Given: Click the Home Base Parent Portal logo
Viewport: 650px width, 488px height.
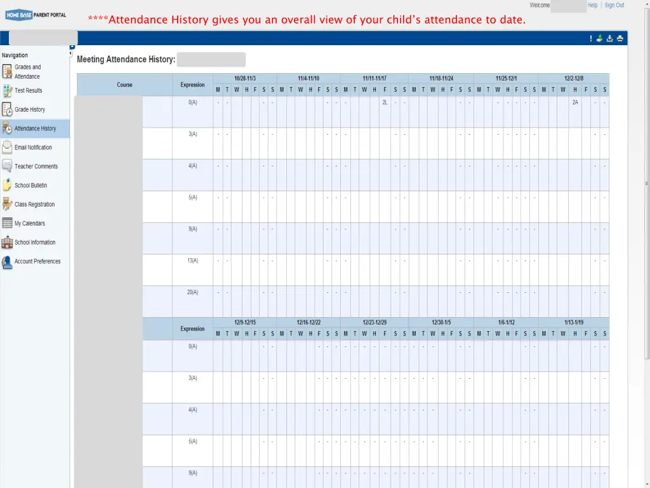Looking at the screenshot, I should pos(36,15).
